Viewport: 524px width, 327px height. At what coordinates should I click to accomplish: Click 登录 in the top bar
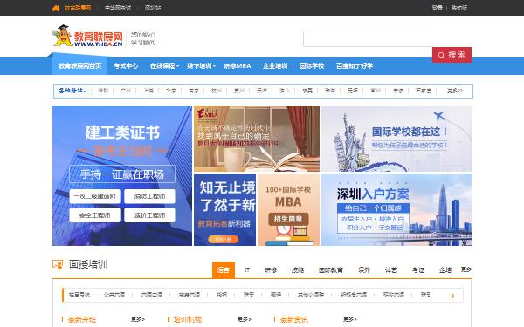[438, 8]
